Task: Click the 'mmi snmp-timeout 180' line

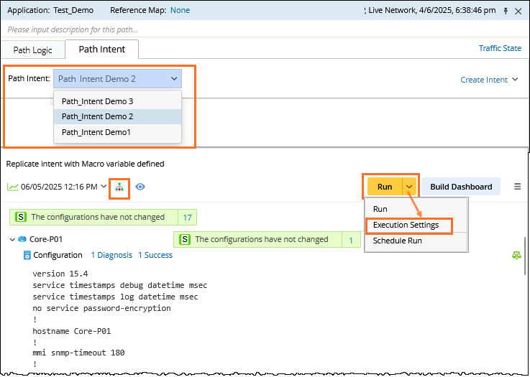Action: (x=78, y=353)
